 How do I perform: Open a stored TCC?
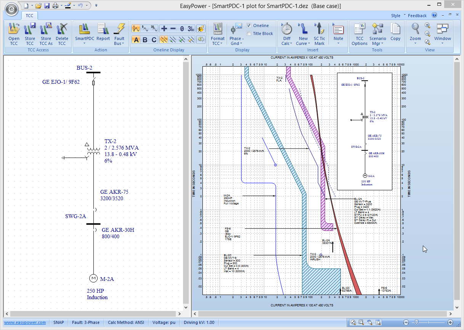14,34
